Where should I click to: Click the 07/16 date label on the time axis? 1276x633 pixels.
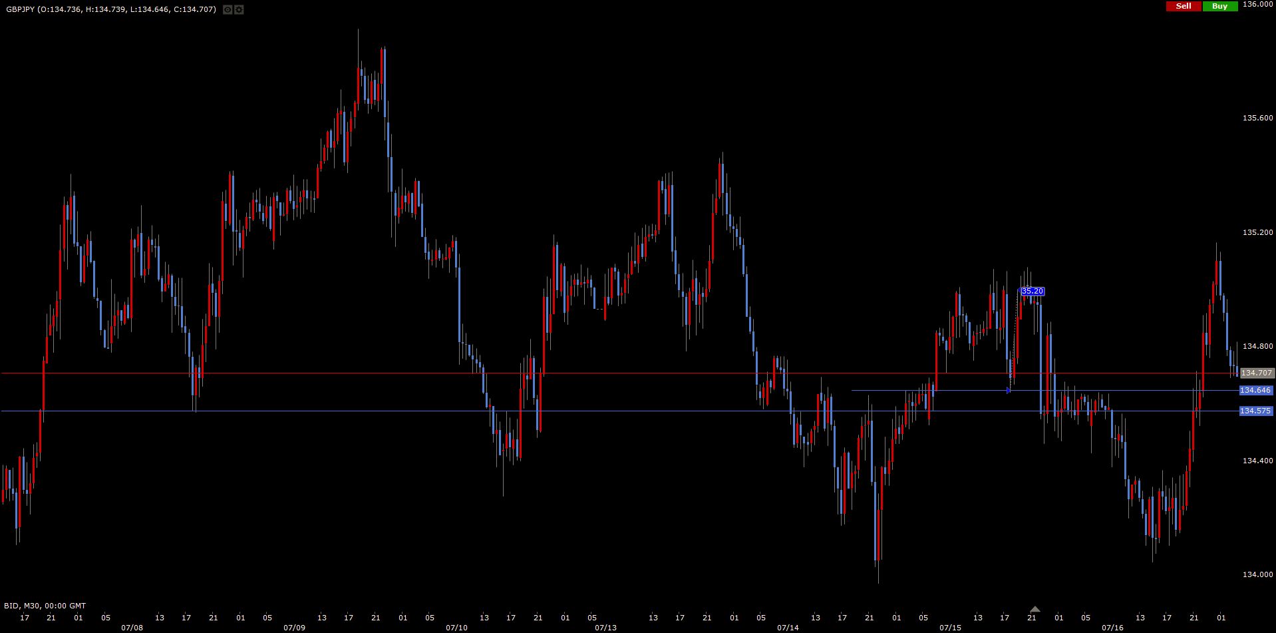click(1112, 628)
